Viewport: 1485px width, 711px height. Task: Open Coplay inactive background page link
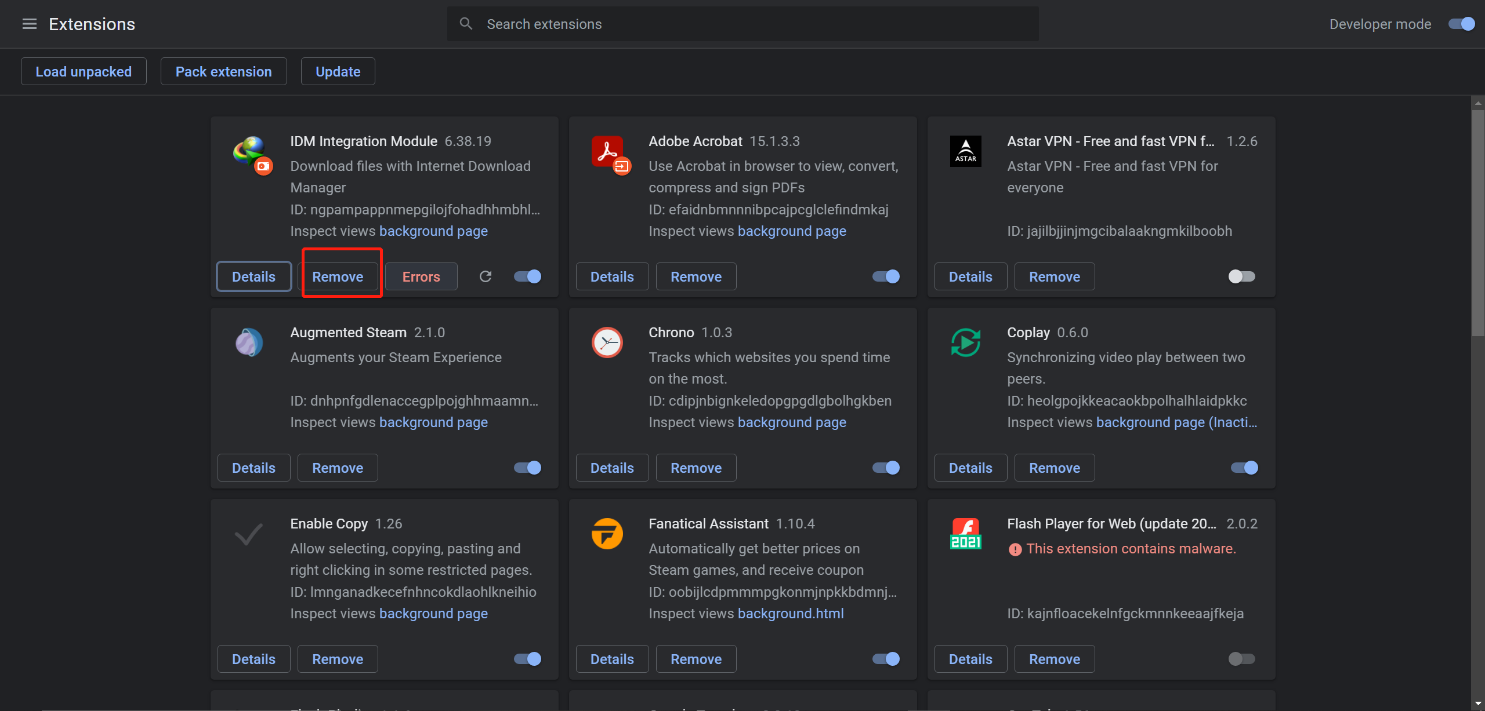(x=1176, y=422)
